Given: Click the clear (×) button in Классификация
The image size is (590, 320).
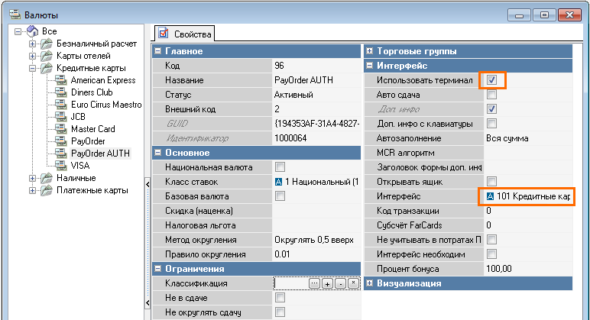Looking at the screenshot, I should [352, 283].
